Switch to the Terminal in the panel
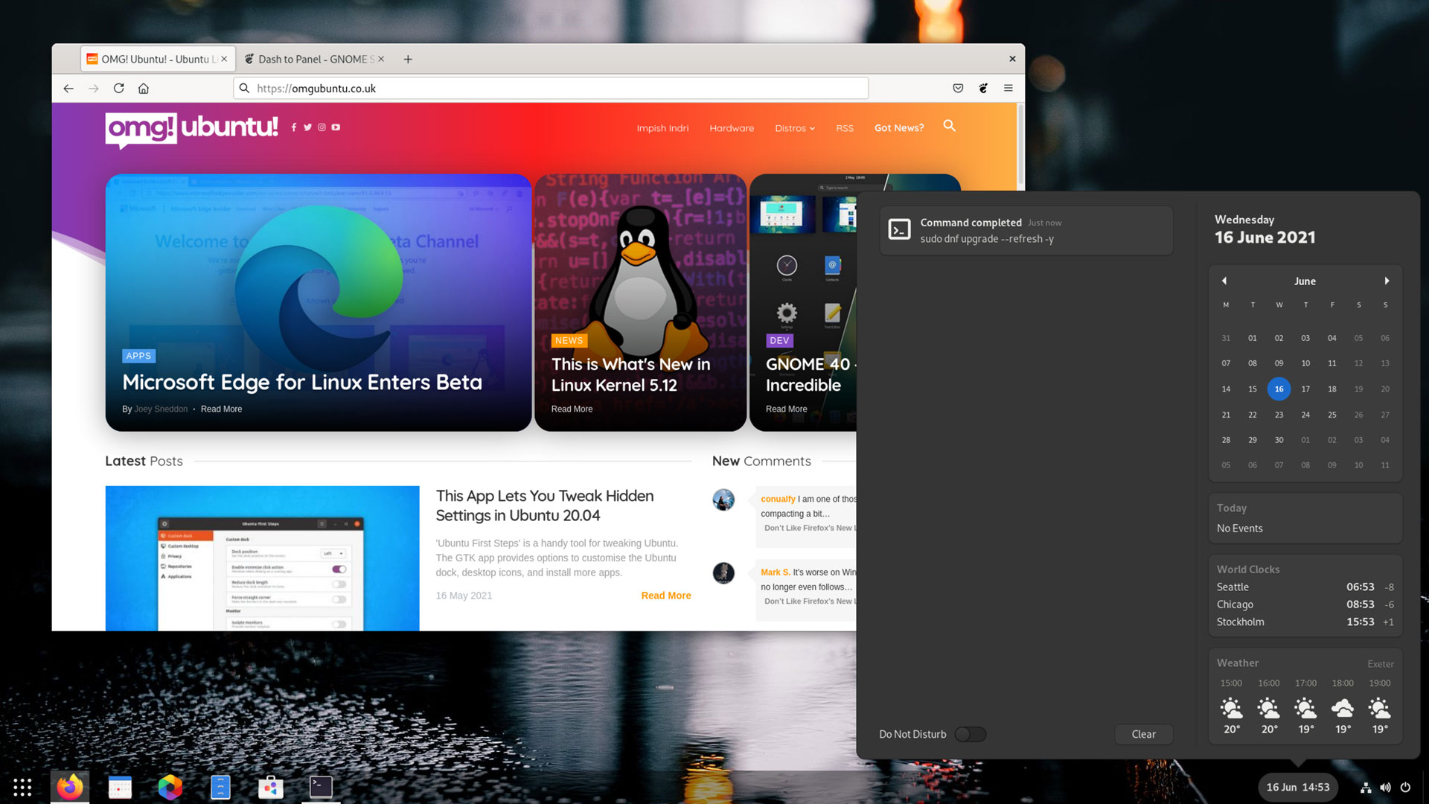 [x=321, y=787]
